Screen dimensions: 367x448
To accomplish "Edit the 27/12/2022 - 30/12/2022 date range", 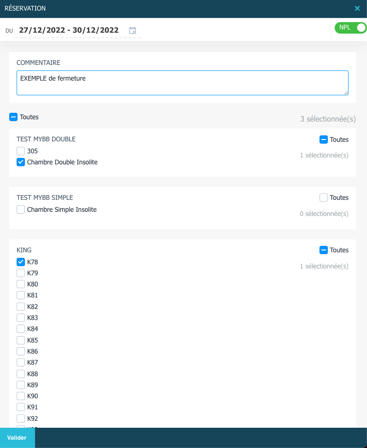I will (69, 30).
